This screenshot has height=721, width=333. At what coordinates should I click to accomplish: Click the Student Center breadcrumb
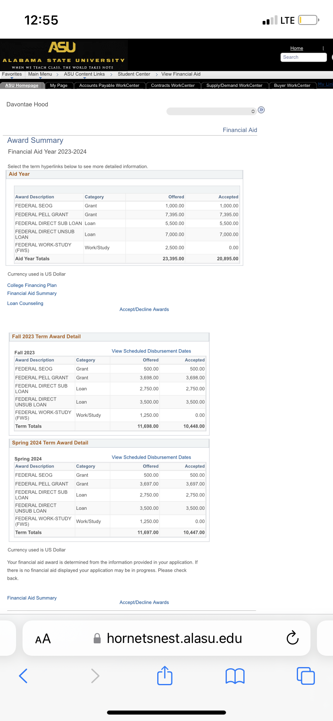[x=134, y=74]
